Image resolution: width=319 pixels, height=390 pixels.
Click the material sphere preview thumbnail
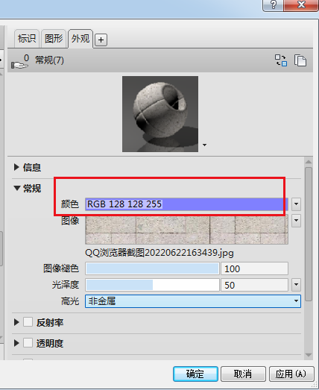[160, 114]
